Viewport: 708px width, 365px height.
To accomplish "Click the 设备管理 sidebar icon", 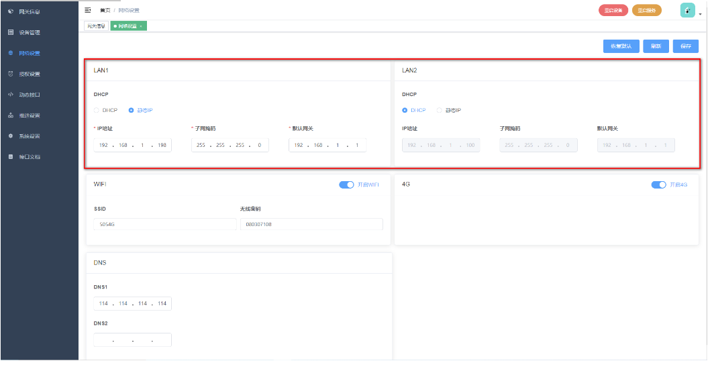I will pyautogui.click(x=10, y=32).
